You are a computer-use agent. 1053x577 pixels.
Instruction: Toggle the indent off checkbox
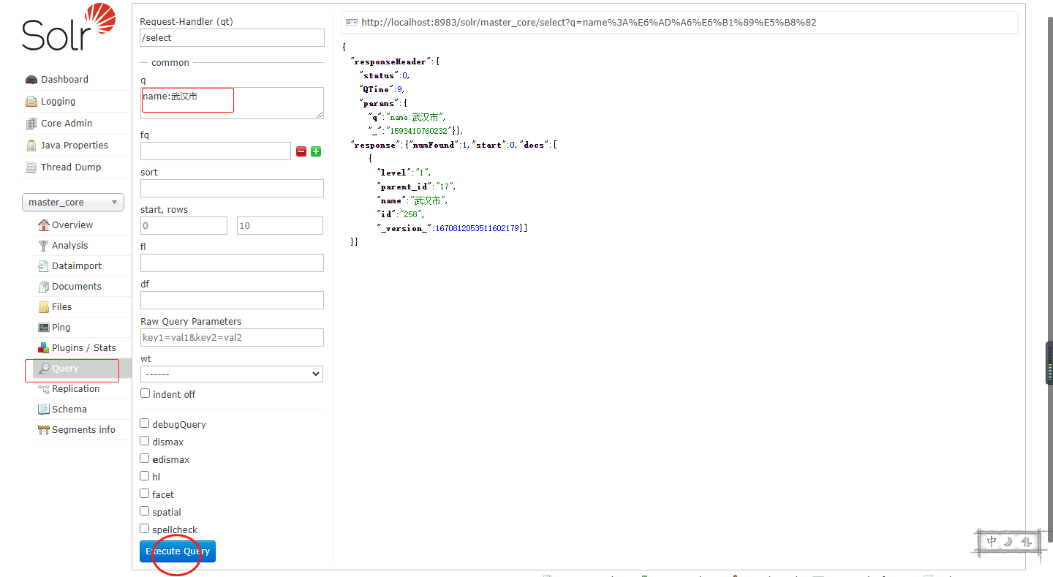[x=145, y=393]
